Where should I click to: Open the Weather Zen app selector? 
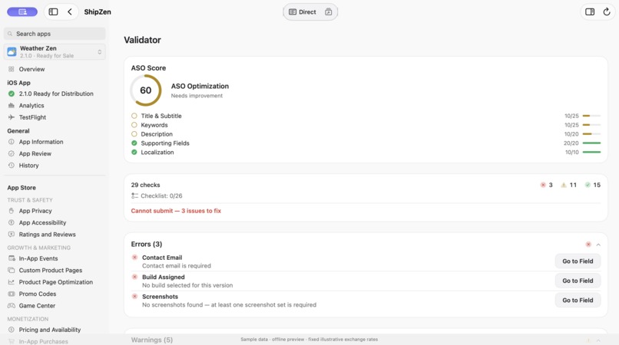point(55,51)
